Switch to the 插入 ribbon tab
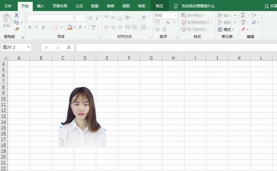Image resolution: width=277 pixels, height=171 pixels. coord(40,6)
